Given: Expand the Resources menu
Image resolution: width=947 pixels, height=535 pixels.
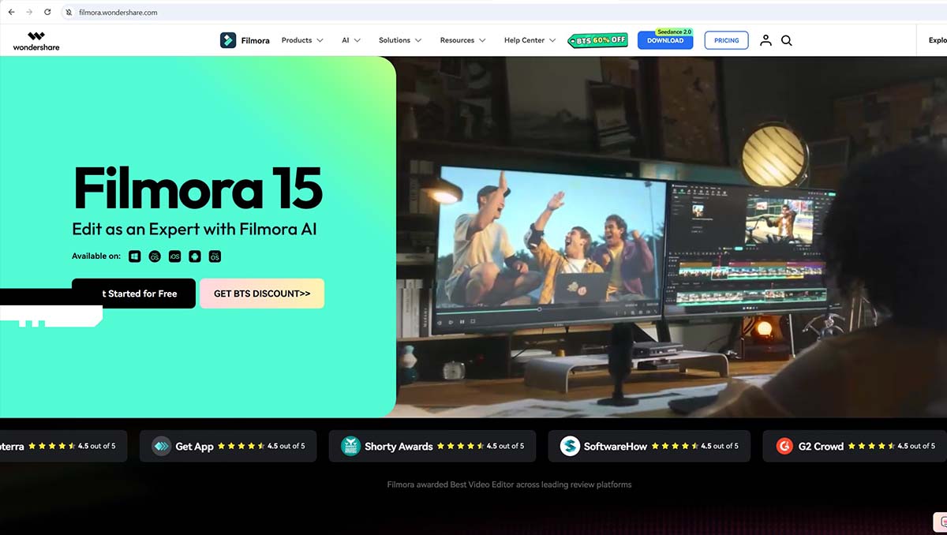Looking at the screenshot, I should click(x=462, y=40).
